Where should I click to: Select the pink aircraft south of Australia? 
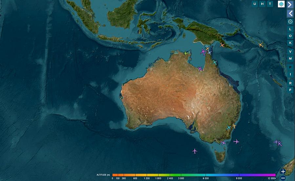point(195,151)
